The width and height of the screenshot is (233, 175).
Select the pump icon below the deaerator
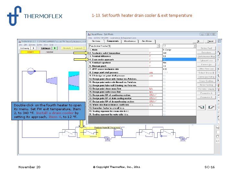(x=107, y=139)
